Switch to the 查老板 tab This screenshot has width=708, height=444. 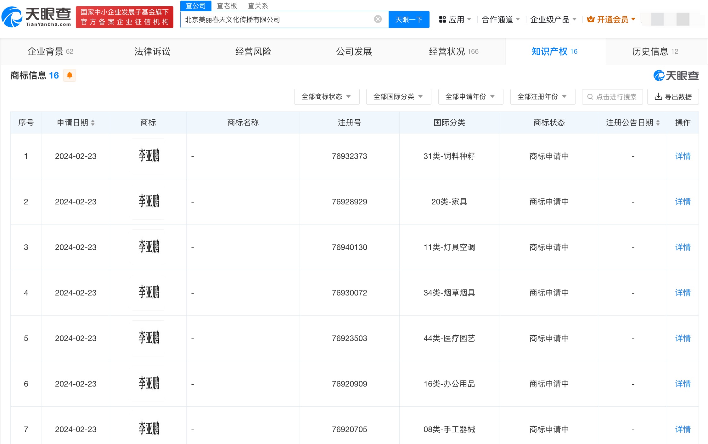[x=226, y=5]
